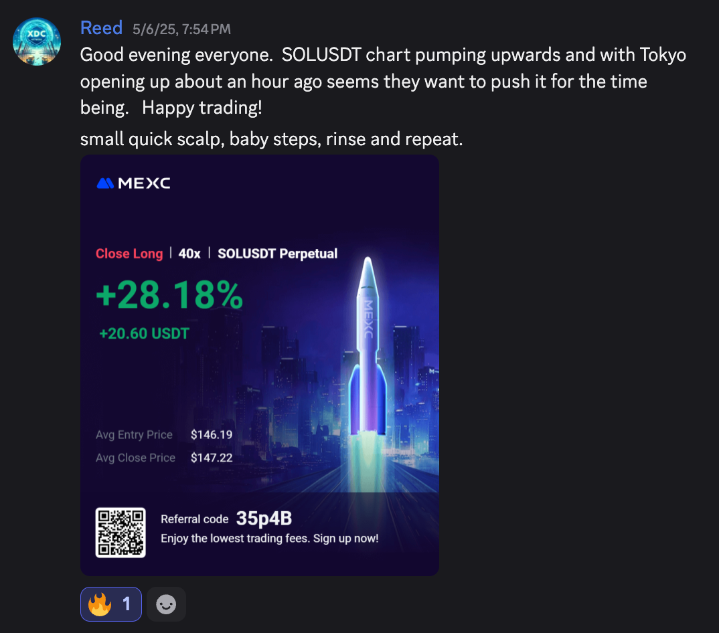Click the Avg Close Price value $147.22
Image resolution: width=719 pixels, height=633 pixels.
[212, 458]
